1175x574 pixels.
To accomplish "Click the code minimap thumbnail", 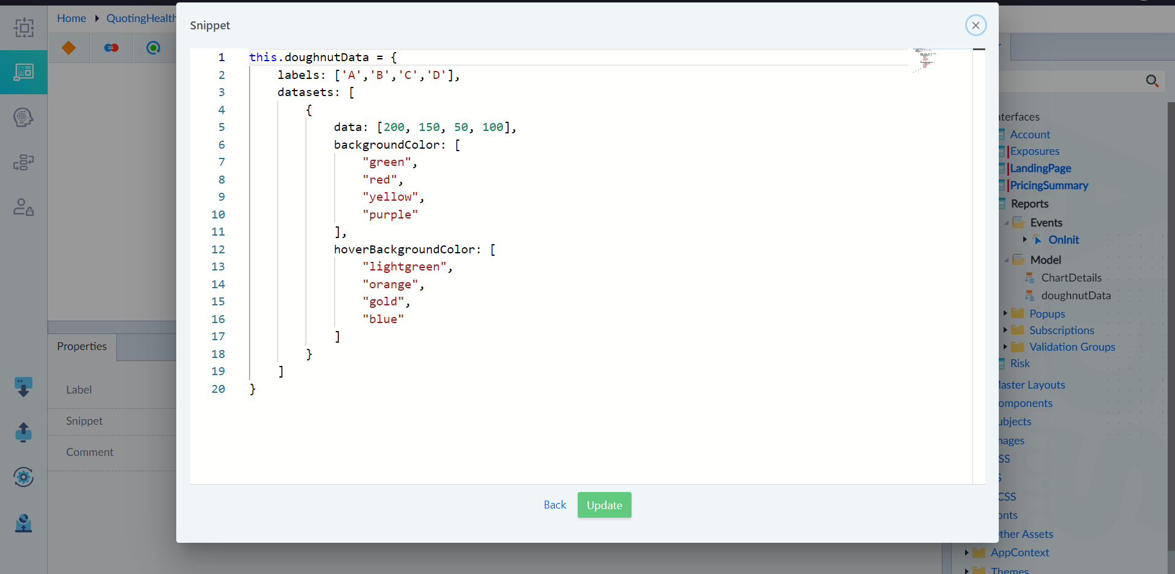I will 925,60.
